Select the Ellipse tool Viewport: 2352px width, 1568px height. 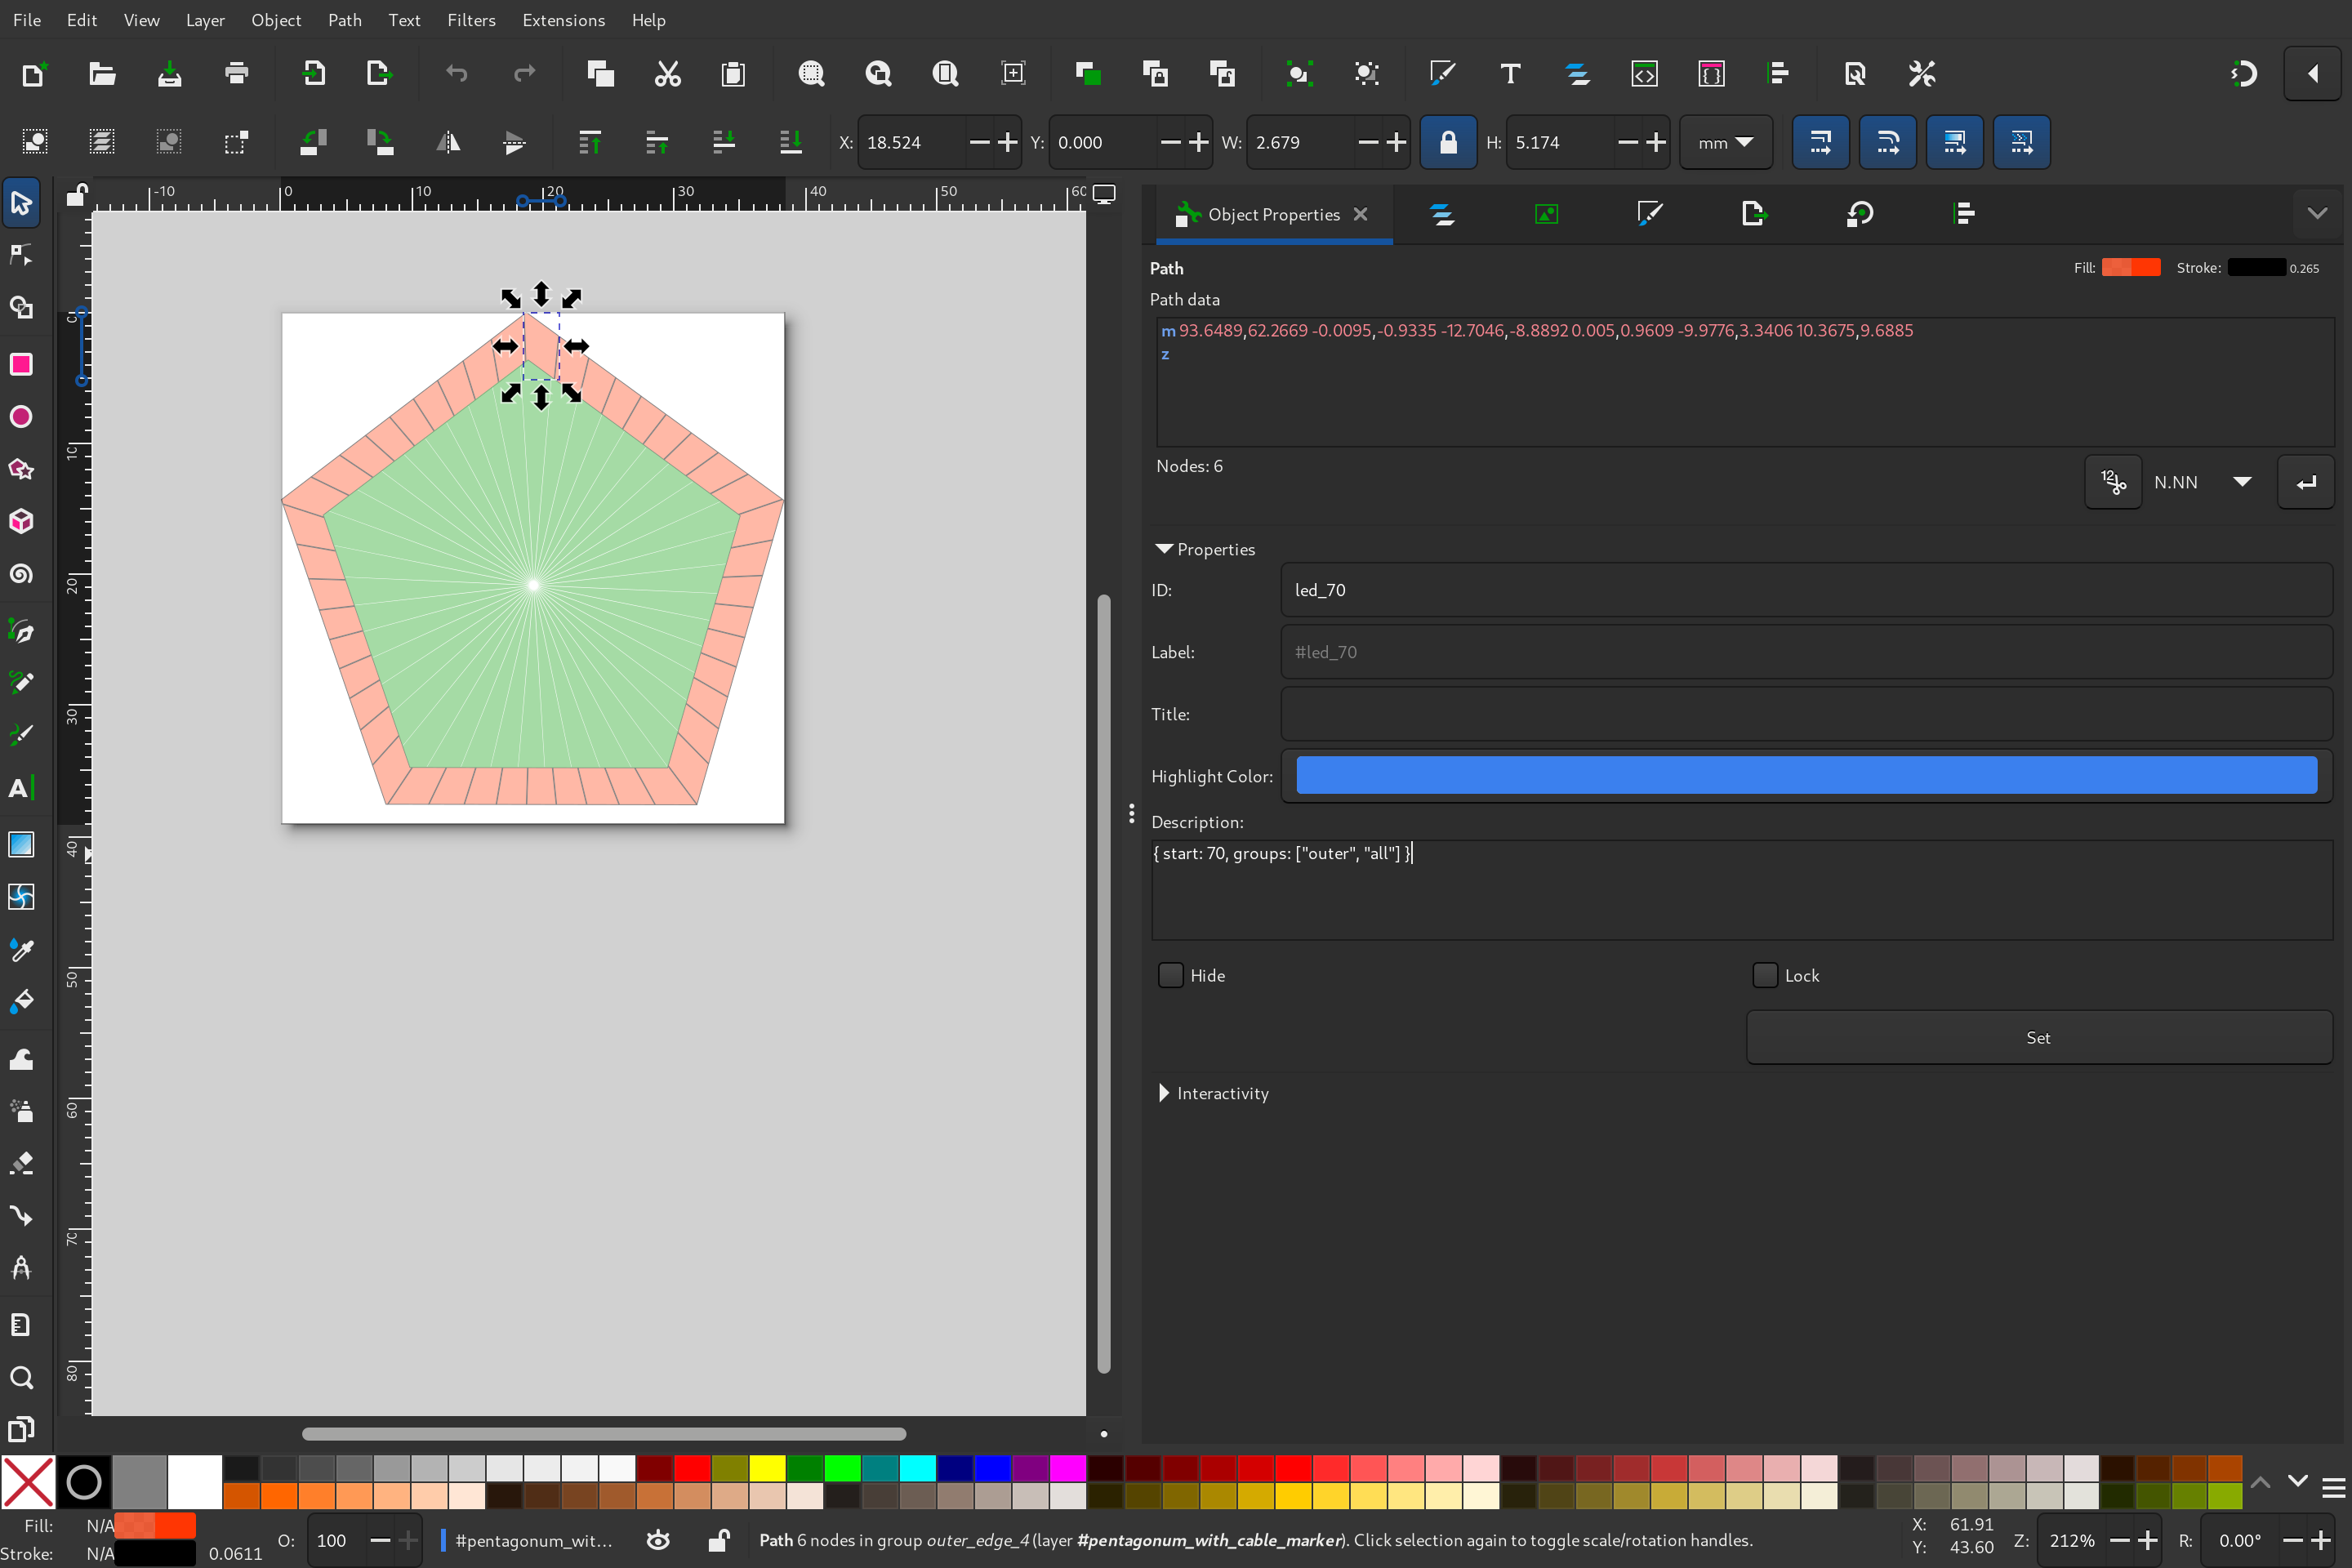click(21, 417)
